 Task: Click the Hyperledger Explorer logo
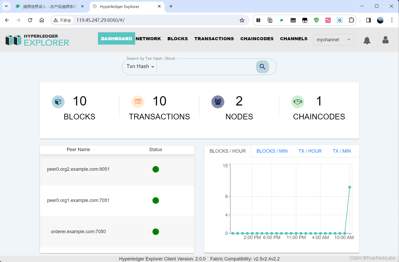[x=37, y=40]
